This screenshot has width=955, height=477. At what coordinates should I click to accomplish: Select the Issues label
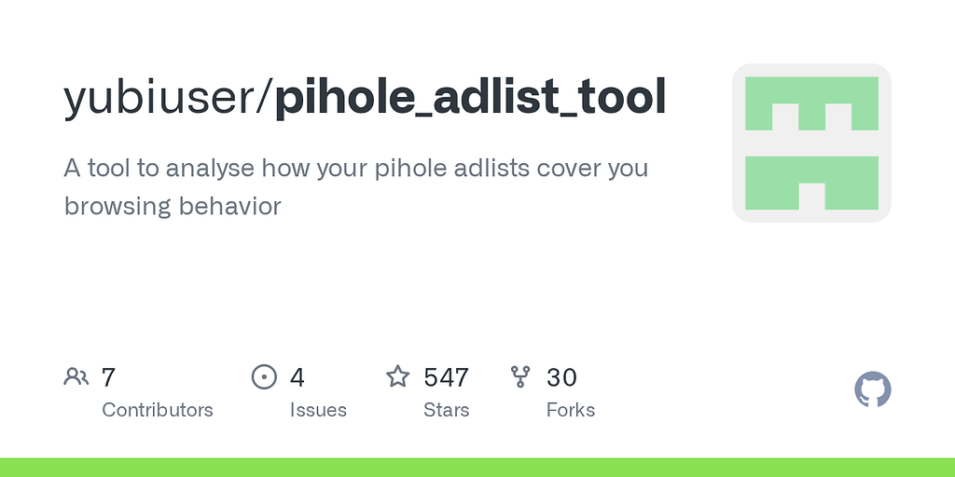click(318, 410)
